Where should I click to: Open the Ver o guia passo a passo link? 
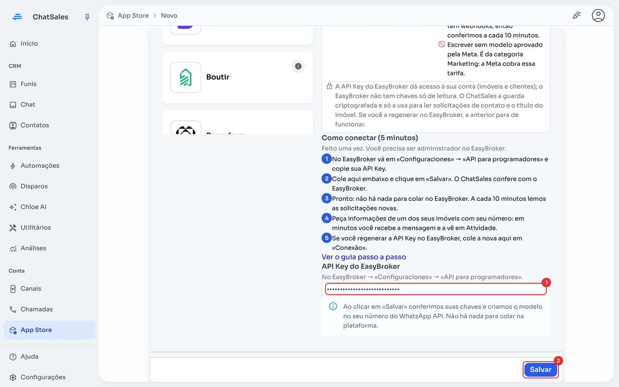pos(364,257)
